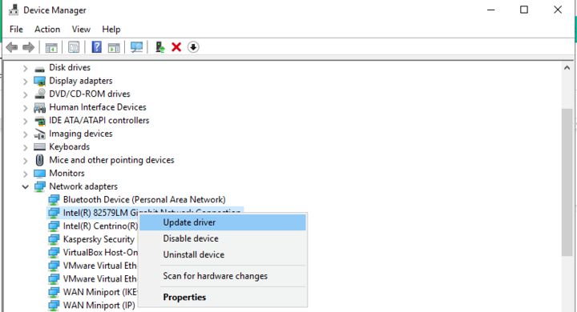The height and width of the screenshot is (312, 577).
Task: Click the DVD/CD-ROM drives disc icon
Action: [40, 94]
